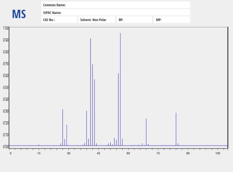233x172 pixels.
Task: Click the Common Name field
Action: click(116, 5)
